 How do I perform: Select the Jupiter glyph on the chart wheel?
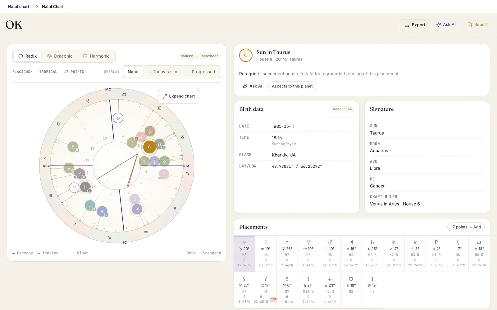(x=137, y=209)
